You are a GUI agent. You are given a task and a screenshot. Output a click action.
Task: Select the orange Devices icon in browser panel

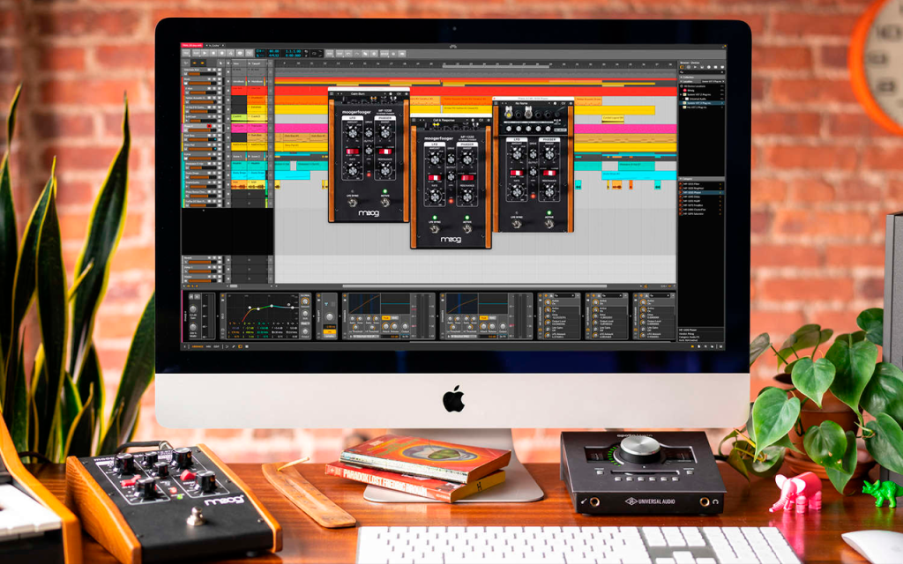click(682, 67)
